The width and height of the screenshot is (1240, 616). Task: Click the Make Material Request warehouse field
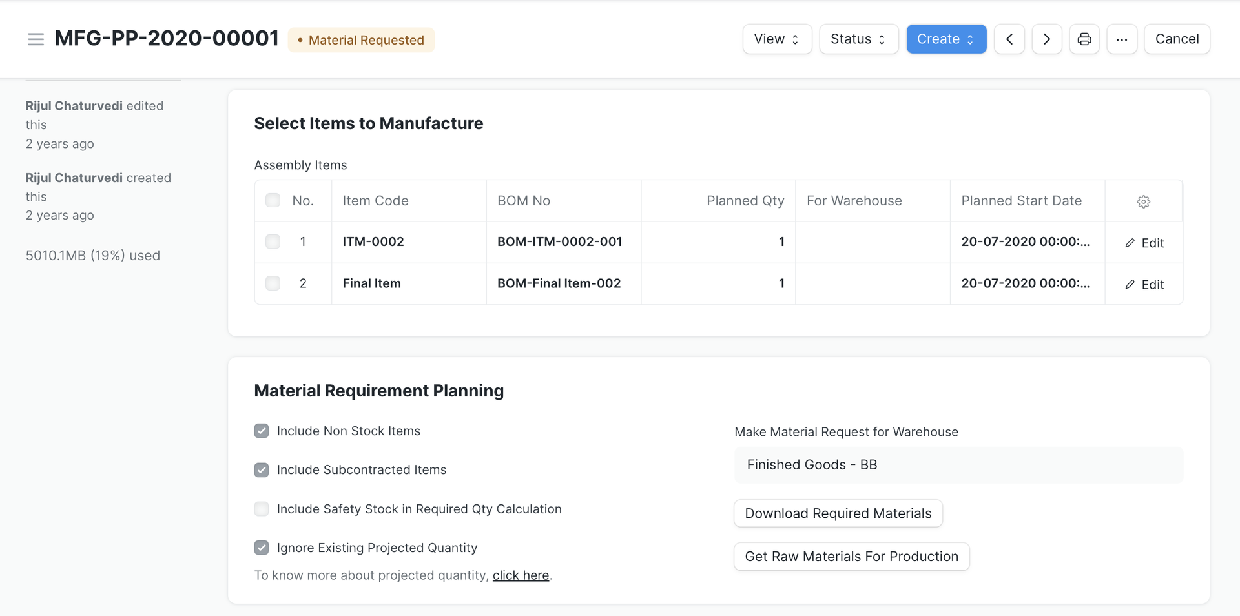click(x=958, y=465)
